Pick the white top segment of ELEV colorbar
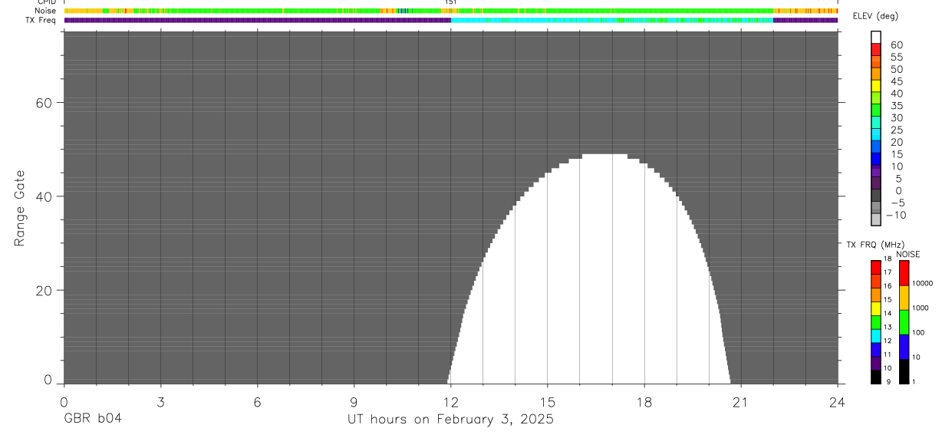The image size is (942, 435). coord(876,37)
